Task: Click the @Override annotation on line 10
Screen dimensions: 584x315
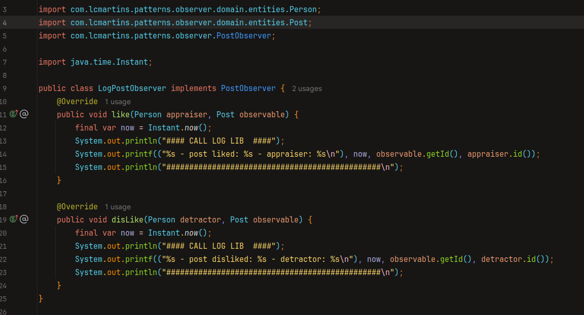Action: pyautogui.click(x=77, y=102)
